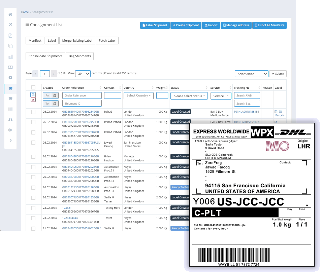Check row GB0440406001708952026GB checkbox
The width and height of the screenshot is (320, 272).
(x=33, y=167)
